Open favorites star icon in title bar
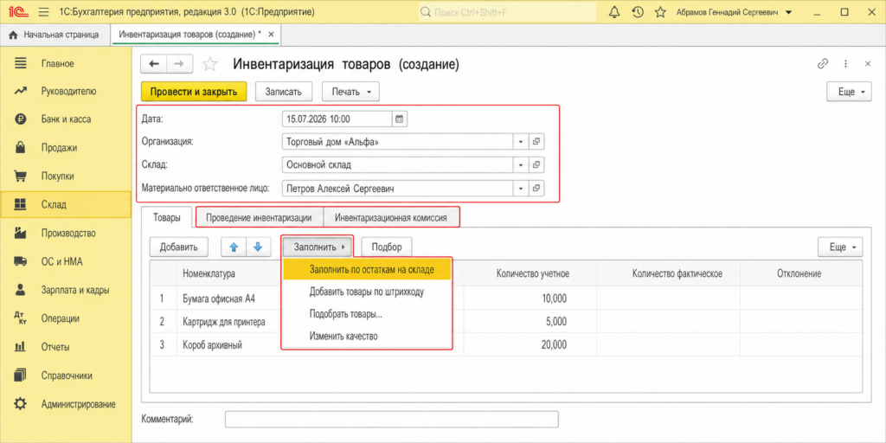Screen dimensions: 886x443 tap(659, 12)
